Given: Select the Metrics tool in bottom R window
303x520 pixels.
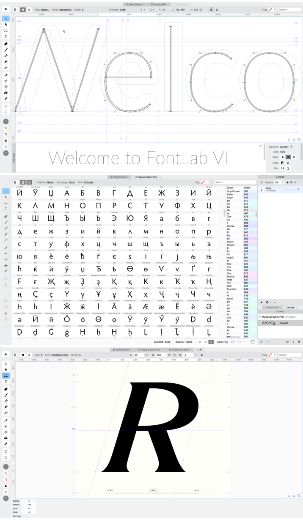Looking at the screenshot, I should [6, 376].
